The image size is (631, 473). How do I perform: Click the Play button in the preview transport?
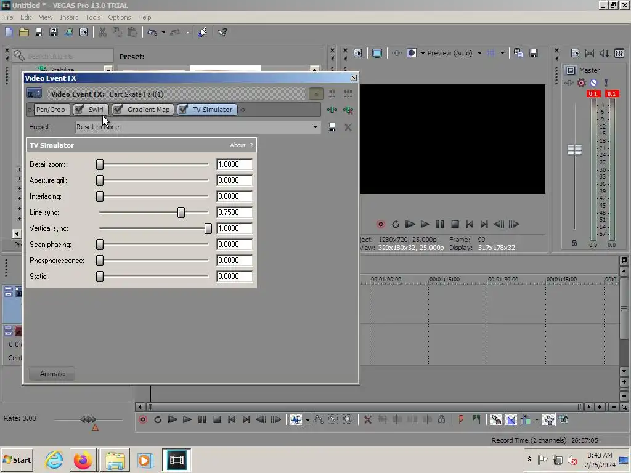(x=425, y=224)
